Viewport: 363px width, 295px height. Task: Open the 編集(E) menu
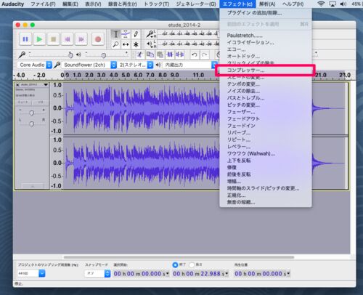(70, 4)
